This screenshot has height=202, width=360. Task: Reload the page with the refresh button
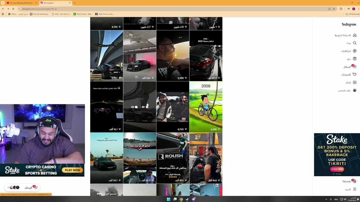[13, 9]
